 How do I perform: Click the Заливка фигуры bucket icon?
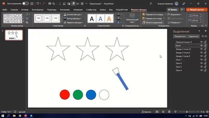[x=65, y=14]
